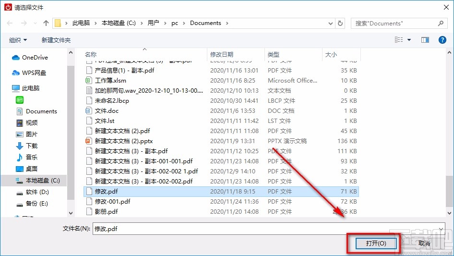Toggle the preview pane icon

pyautogui.click(x=425, y=40)
